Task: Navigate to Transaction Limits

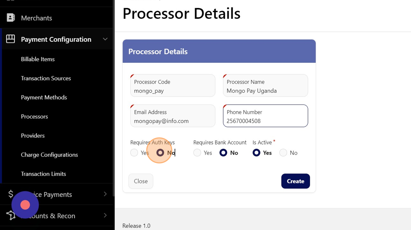Action: click(43, 174)
